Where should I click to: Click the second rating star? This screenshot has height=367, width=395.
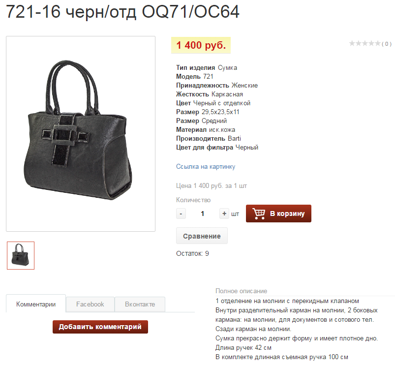tap(359, 44)
